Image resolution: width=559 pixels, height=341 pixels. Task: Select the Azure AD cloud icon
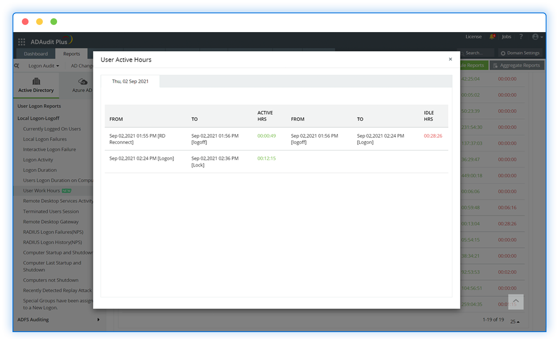click(x=83, y=82)
